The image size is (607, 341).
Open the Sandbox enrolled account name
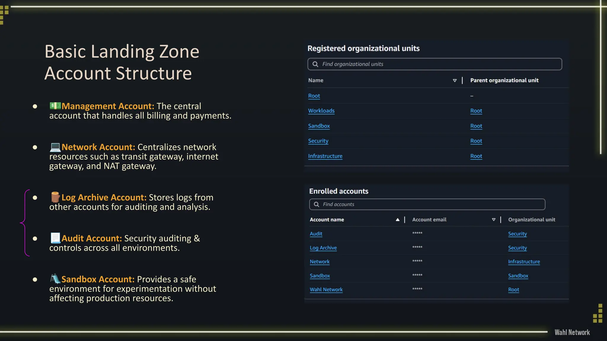(x=320, y=276)
